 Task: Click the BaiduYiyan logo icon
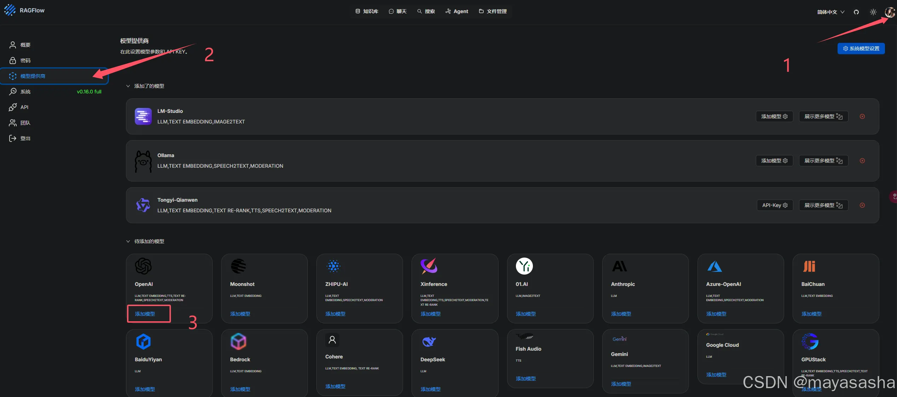click(143, 341)
